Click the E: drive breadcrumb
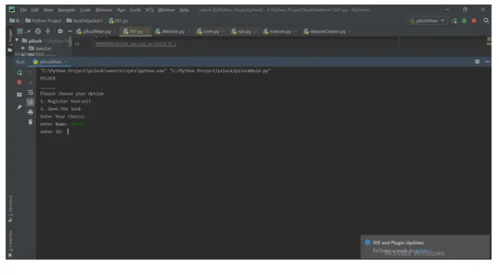This screenshot has height=275, width=499. pos(14,21)
